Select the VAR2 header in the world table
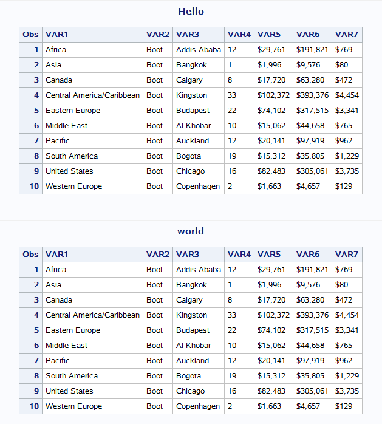The width and height of the screenshot is (382, 424). pos(158,255)
